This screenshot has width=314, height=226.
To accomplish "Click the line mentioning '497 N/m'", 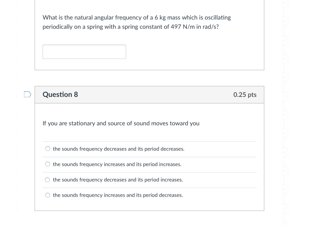I will pos(130,27).
